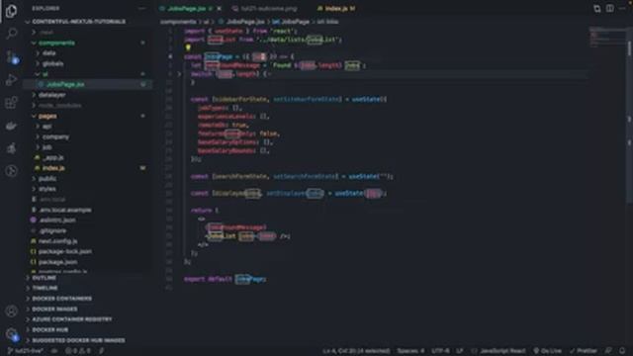Image resolution: width=633 pixels, height=356 pixels.
Task: Expand the OUTLINE section
Action: (44, 278)
